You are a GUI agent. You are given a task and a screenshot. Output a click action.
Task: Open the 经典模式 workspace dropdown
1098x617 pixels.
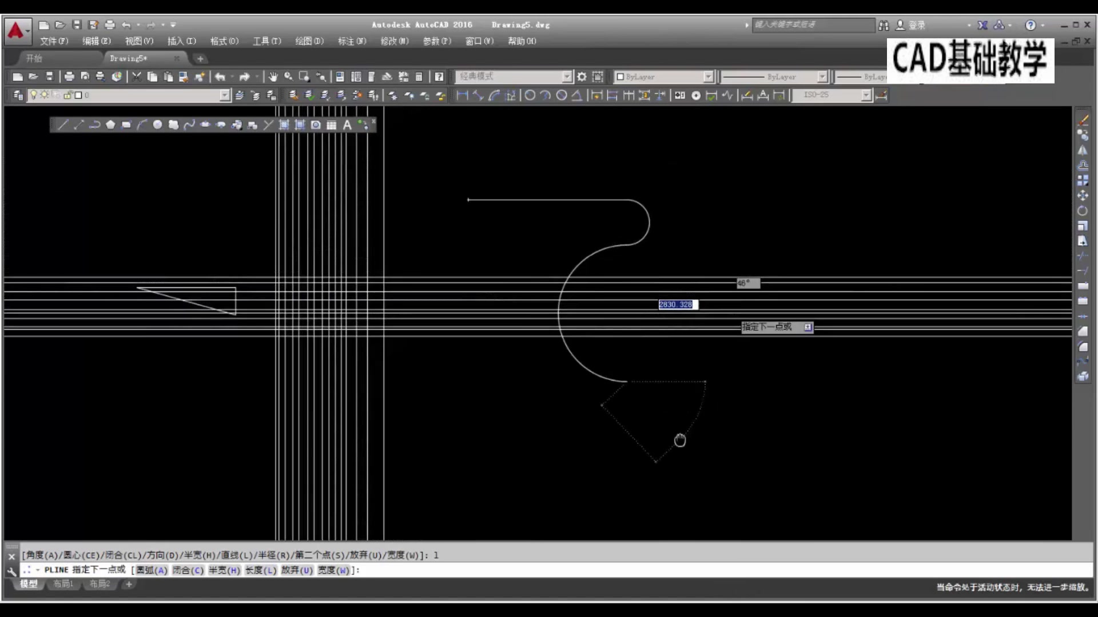pyautogui.click(x=566, y=77)
